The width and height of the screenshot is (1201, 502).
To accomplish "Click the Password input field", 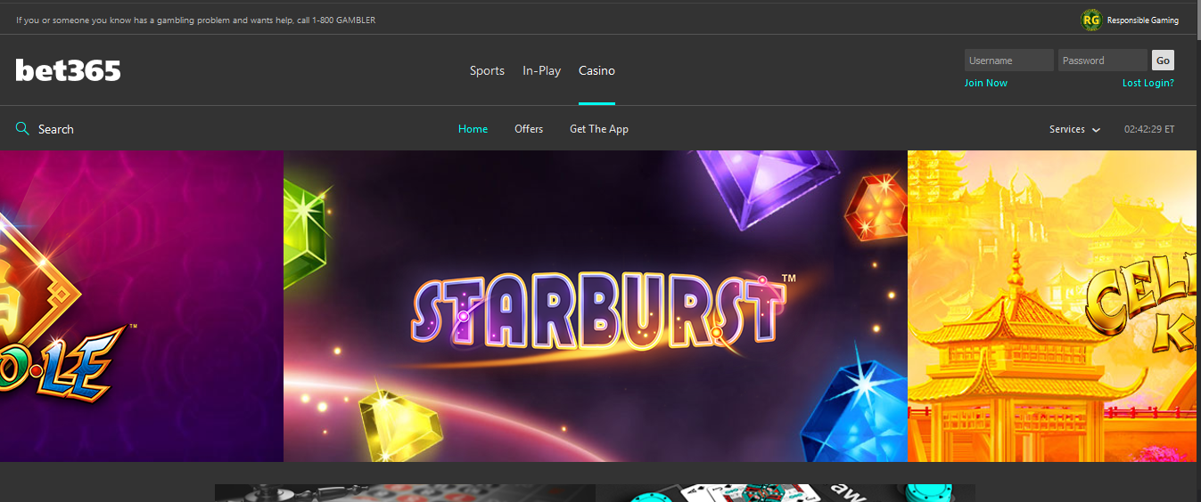I will (x=1103, y=61).
